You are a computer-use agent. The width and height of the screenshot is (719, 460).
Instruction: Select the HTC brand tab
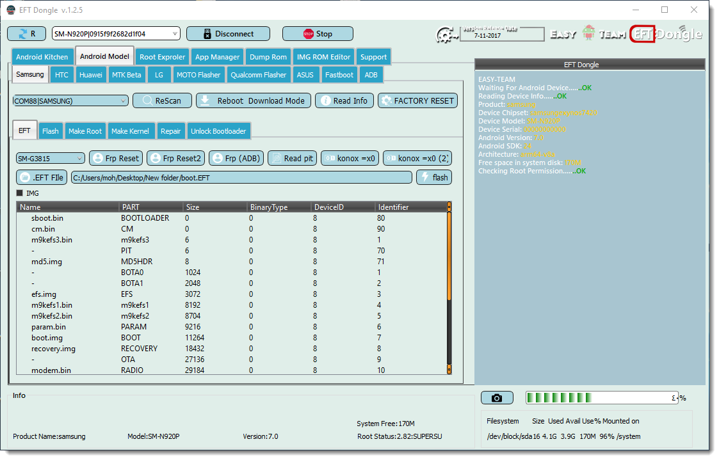point(61,75)
